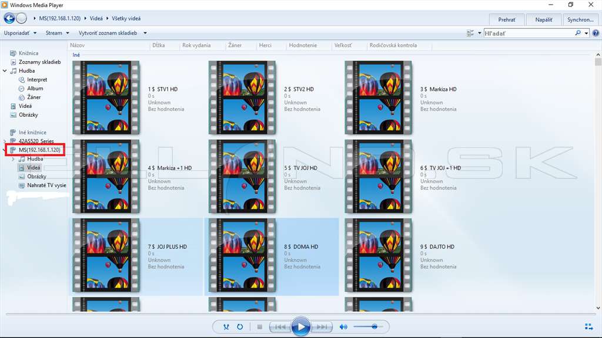Switch to the Synchronizovať tab

click(x=580, y=19)
